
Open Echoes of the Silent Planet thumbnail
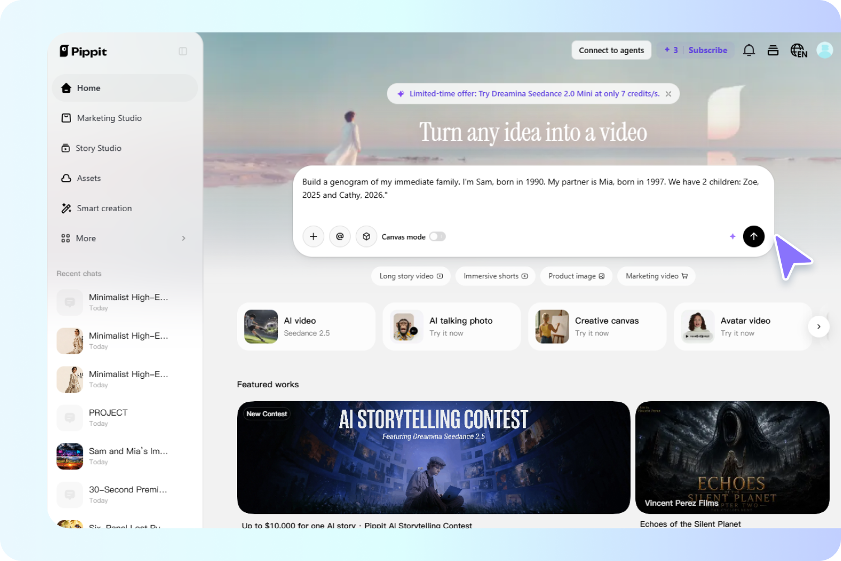click(733, 458)
